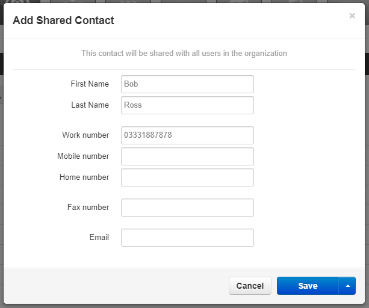Focus the Fax number input box
The width and height of the screenshot is (369, 308).
(x=187, y=208)
